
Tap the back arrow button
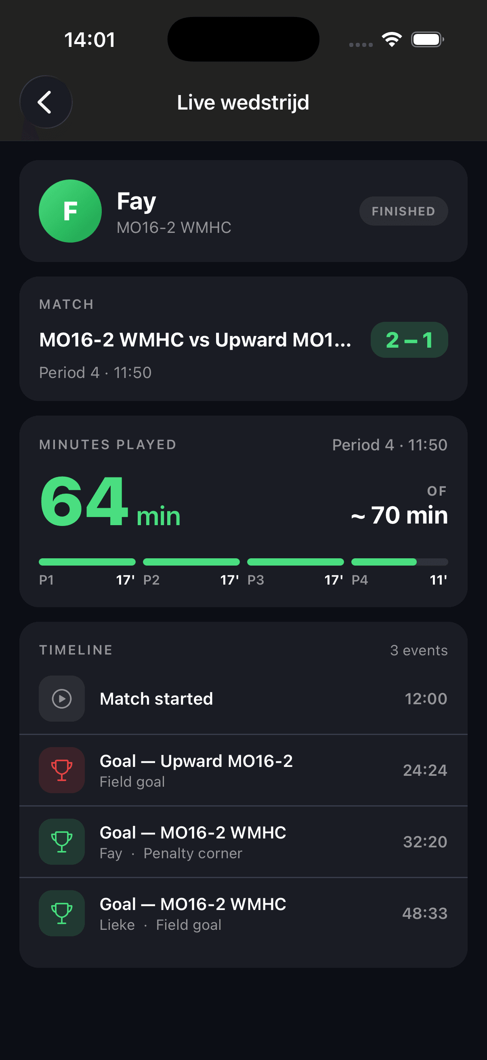click(x=46, y=102)
